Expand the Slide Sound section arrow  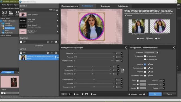coord(57,26)
